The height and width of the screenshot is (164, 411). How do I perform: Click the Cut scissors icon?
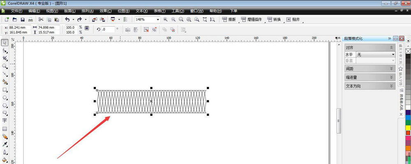click(41, 20)
